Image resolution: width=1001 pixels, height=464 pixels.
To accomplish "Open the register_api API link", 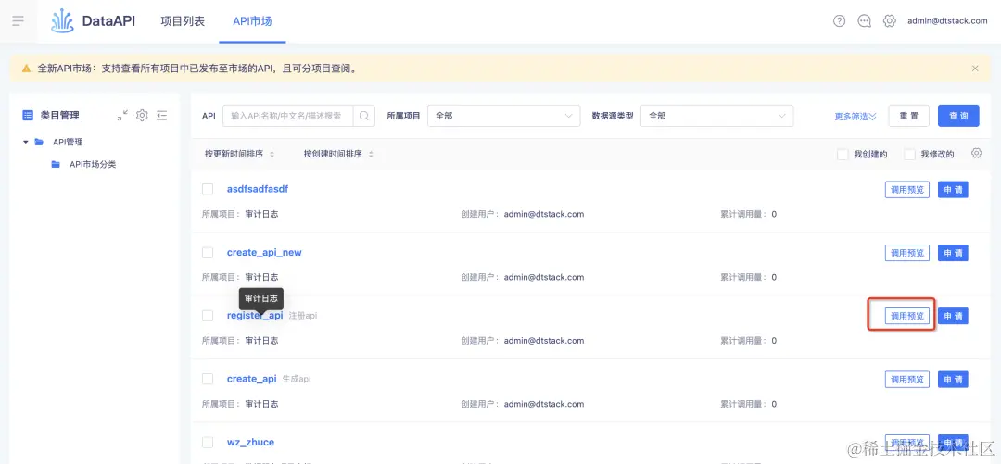I will click(x=255, y=315).
